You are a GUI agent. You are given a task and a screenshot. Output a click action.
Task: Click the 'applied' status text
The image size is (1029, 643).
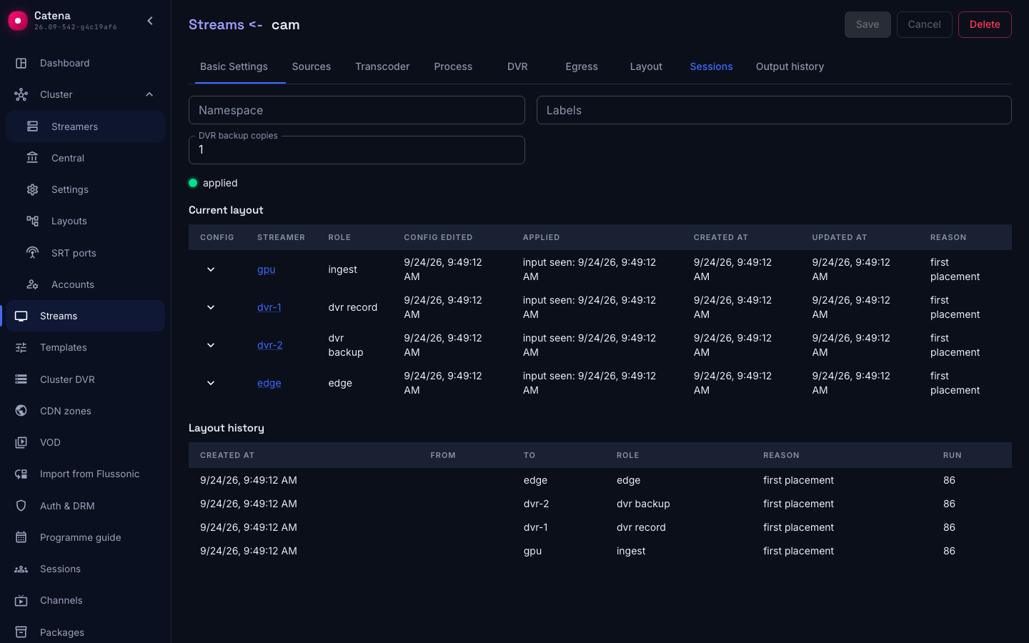pos(220,183)
